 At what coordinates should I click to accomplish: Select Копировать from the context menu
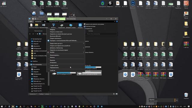(x=53, y=63)
